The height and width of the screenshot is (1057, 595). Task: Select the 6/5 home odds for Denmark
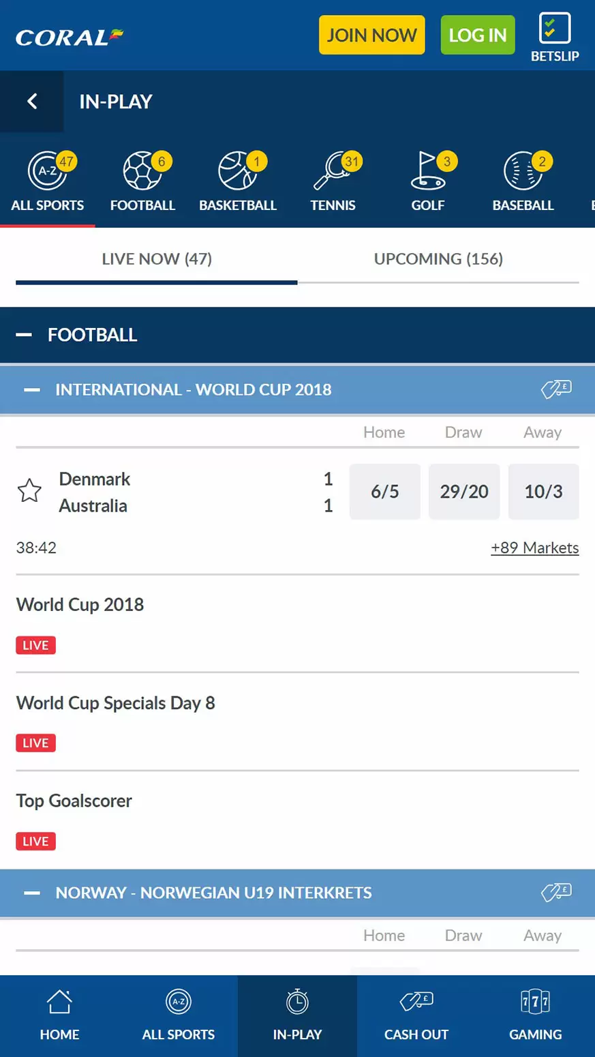coord(385,492)
